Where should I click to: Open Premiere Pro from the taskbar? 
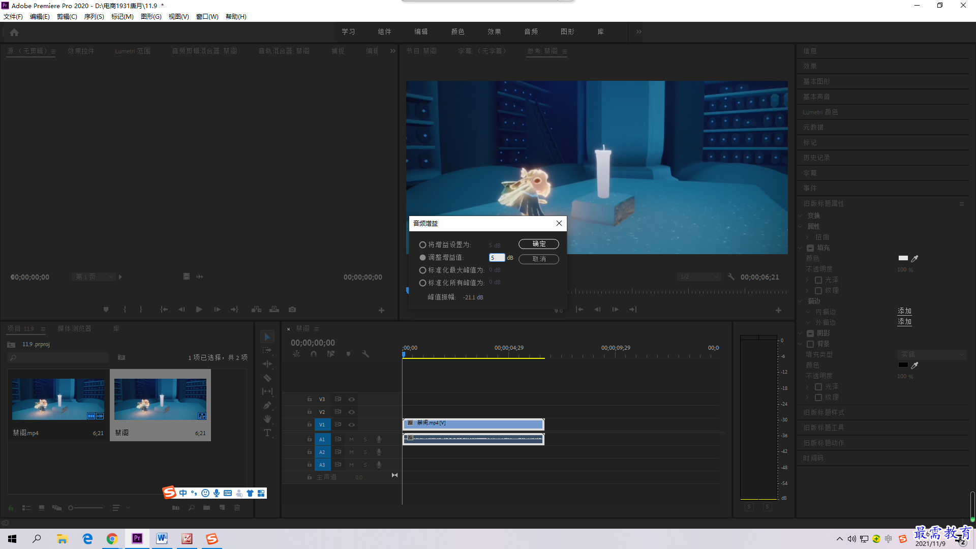coord(137,538)
